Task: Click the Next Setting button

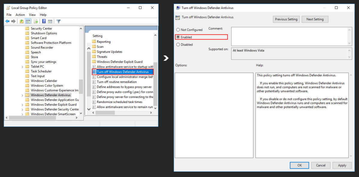Action: (315, 19)
